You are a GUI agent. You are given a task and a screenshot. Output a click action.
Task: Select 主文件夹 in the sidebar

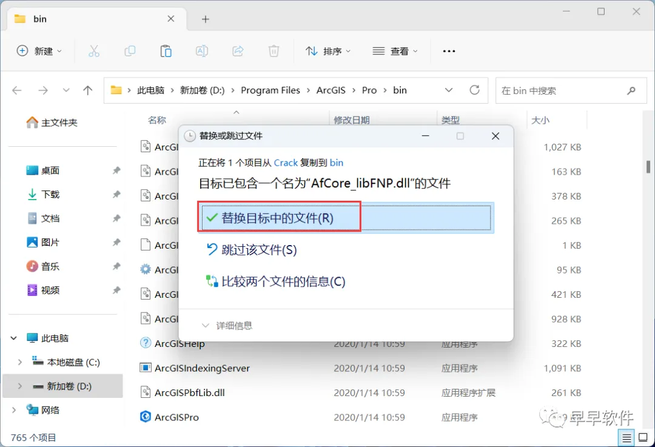(x=52, y=123)
